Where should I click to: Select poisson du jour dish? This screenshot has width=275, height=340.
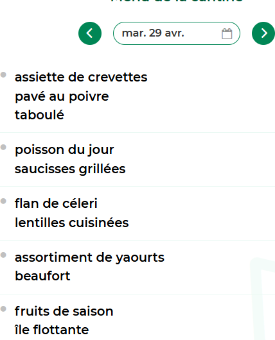64,150
